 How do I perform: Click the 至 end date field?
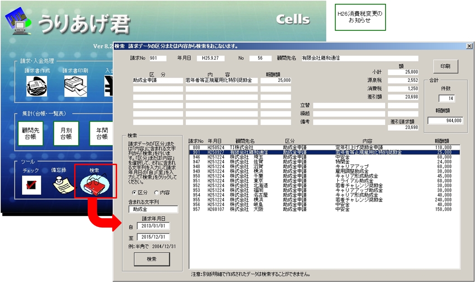click(153, 237)
